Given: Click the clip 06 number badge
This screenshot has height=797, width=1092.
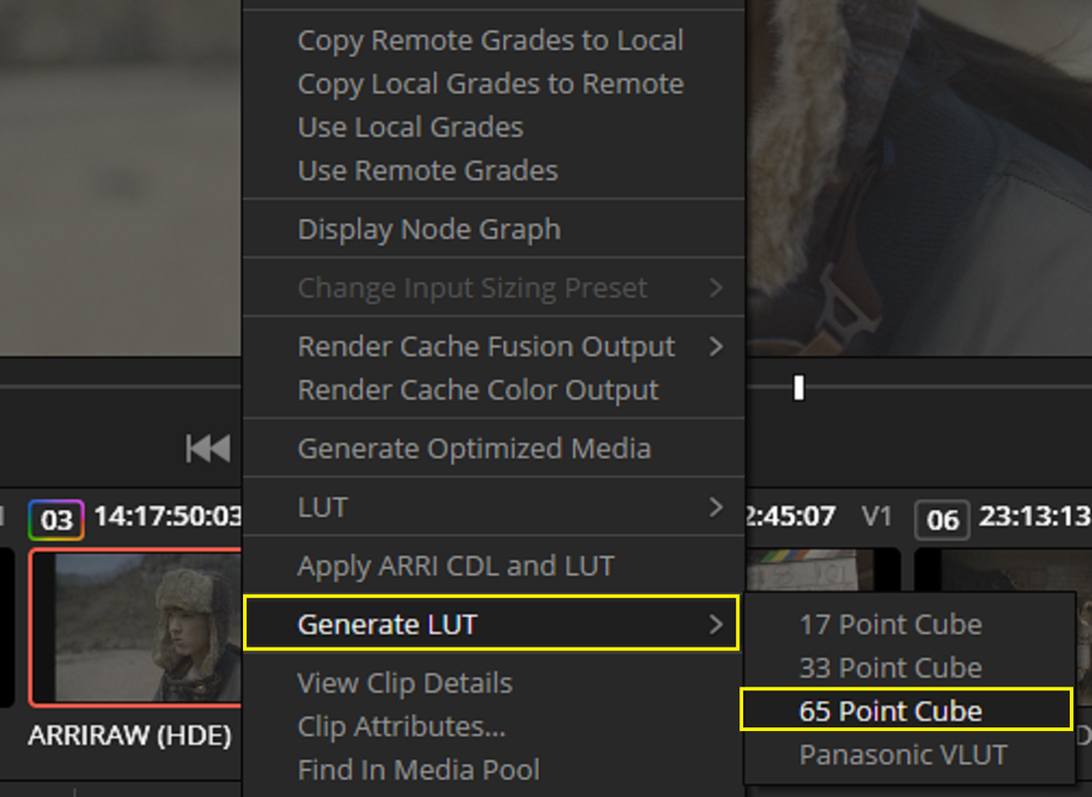Looking at the screenshot, I should (943, 520).
